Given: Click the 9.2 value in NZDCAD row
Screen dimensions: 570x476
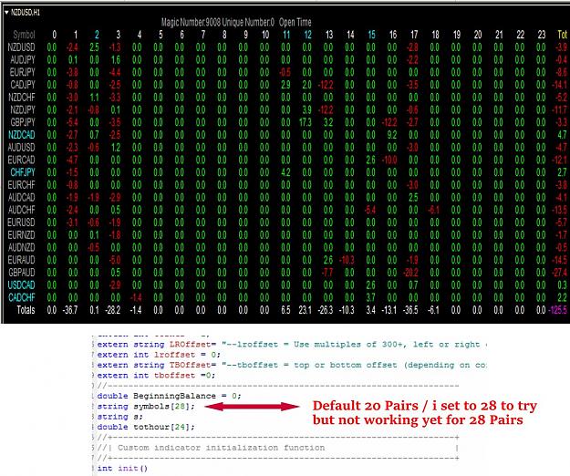Looking at the screenshot, I should coord(392,135).
